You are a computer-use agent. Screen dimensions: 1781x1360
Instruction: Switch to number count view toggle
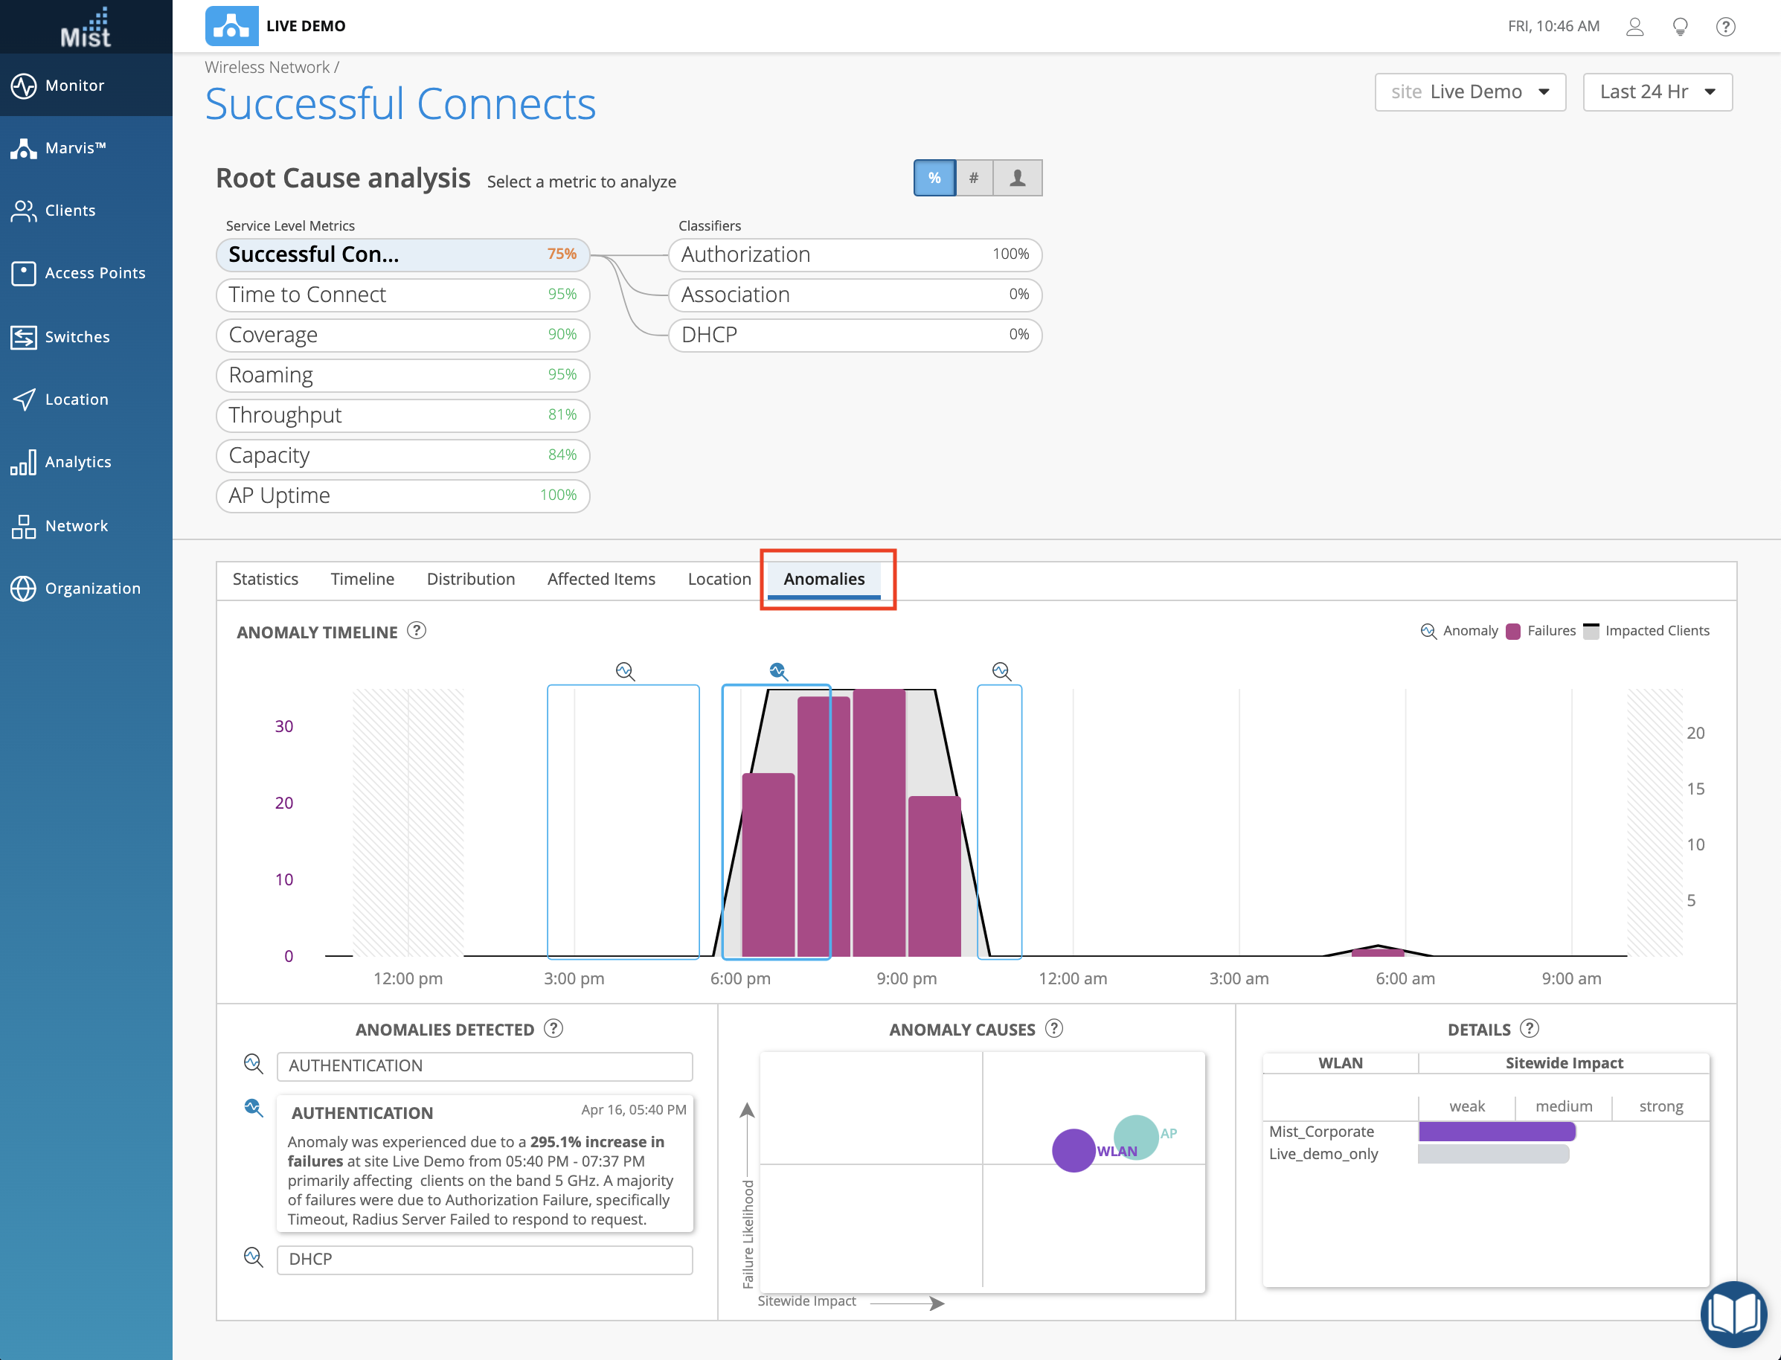coord(974,178)
